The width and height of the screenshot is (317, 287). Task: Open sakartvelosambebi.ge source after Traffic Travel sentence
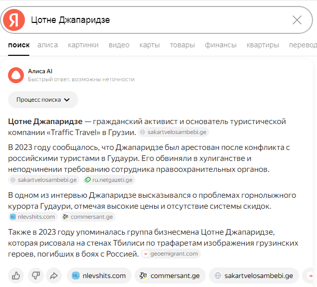(173, 132)
